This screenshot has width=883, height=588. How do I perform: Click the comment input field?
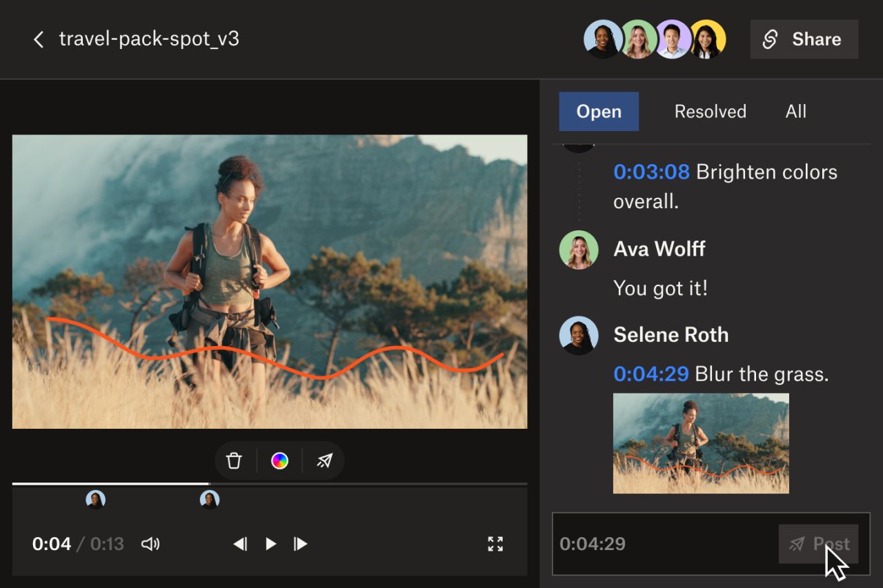655,544
